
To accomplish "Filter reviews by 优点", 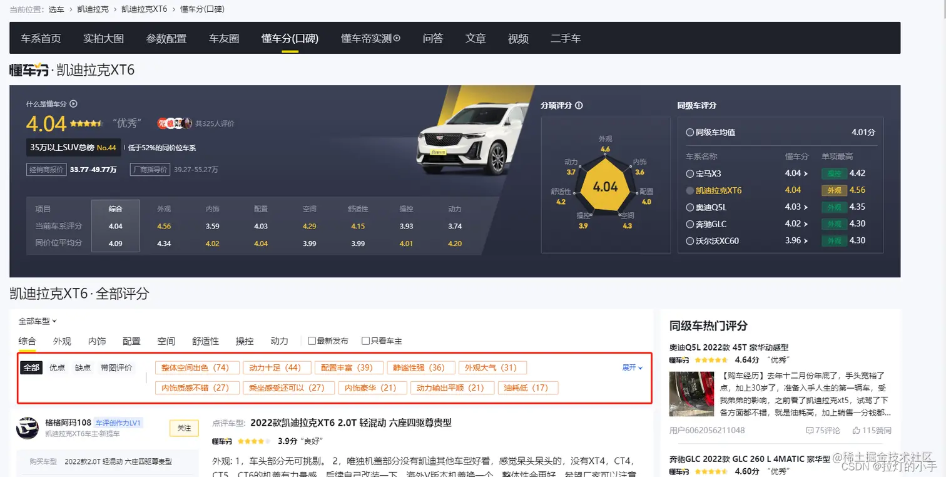I will point(57,368).
